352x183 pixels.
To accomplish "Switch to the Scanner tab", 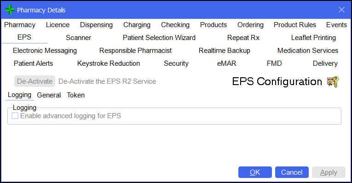I will (78, 38).
